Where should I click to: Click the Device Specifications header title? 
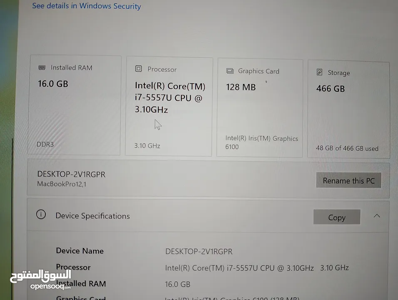93,216
